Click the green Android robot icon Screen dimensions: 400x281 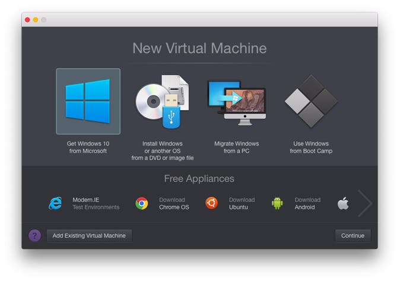click(x=277, y=203)
